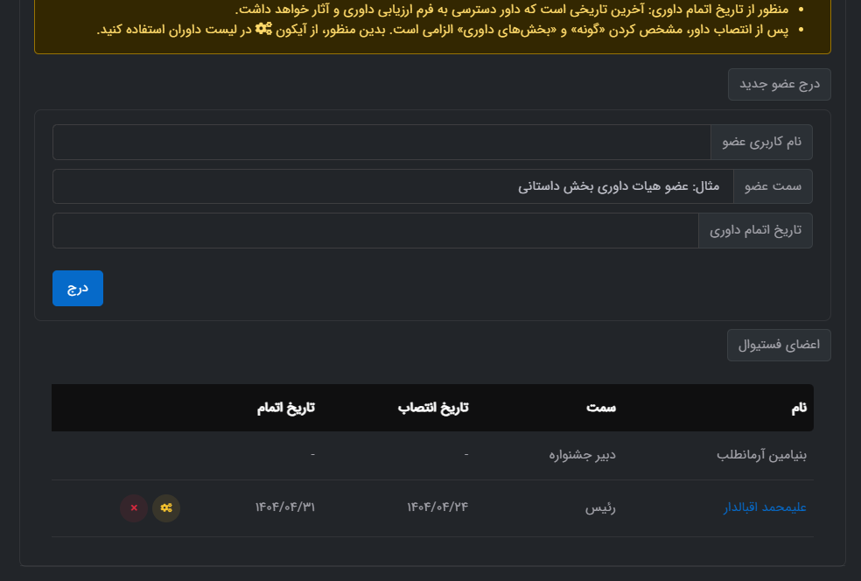Click the end date ۱۴۰۴/۰۴/۳۱
Viewport: 861px width, 581px height.
[x=284, y=507]
